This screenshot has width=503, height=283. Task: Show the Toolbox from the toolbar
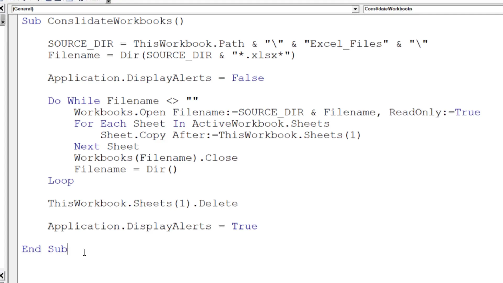pos(81,1)
